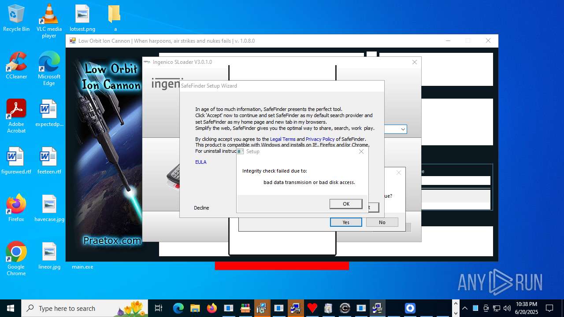
Task: Open Task View on the taskbar
Action: point(159,308)
